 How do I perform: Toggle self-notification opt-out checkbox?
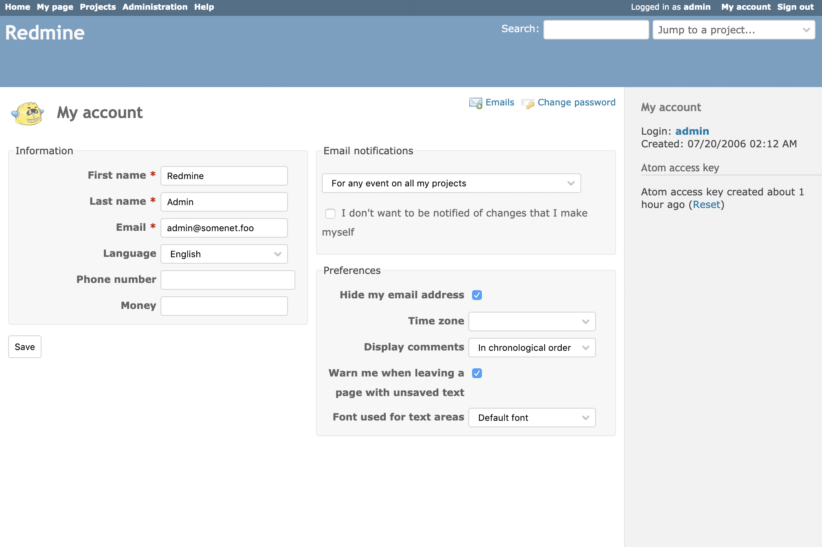(x=330, y=214)
